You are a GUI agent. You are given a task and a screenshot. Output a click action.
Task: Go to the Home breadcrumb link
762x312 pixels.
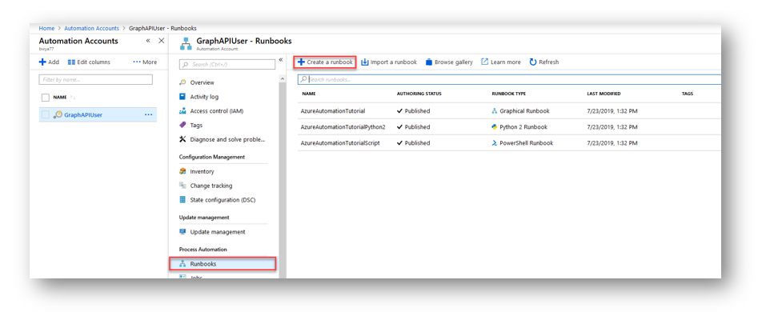(46, 29)
